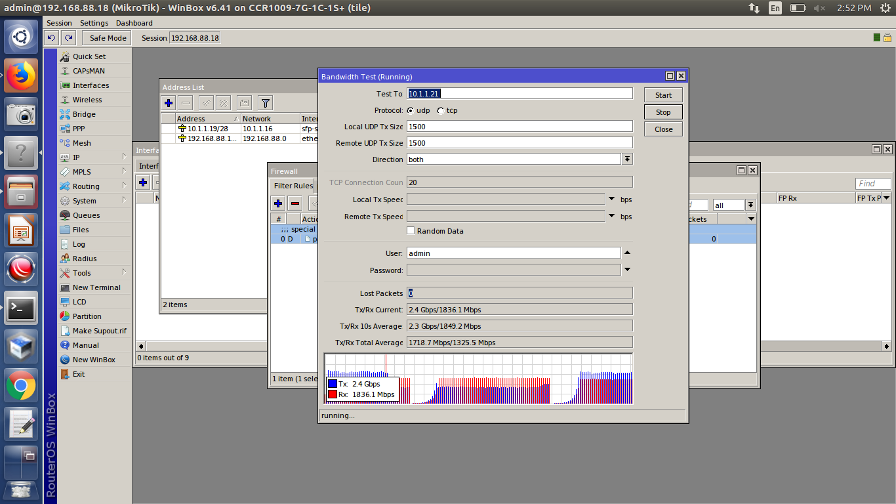The image size is (896, 504).
Task: Select the 10.1.1.19/28 address row
Action: [x=240, y=129]
